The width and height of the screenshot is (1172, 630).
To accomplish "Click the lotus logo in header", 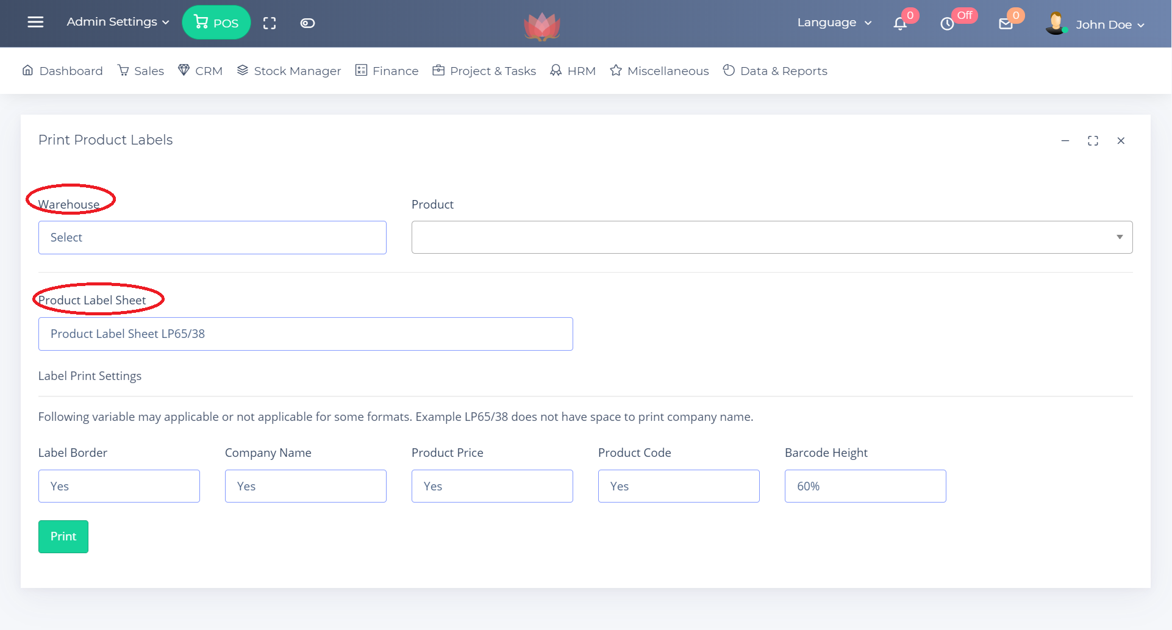I will tap(541, 26).
